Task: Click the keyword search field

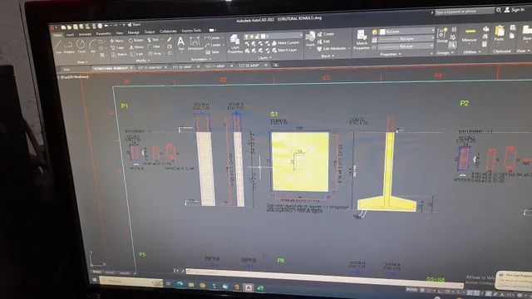Action: pyautogui.click(x=464, y=11)
